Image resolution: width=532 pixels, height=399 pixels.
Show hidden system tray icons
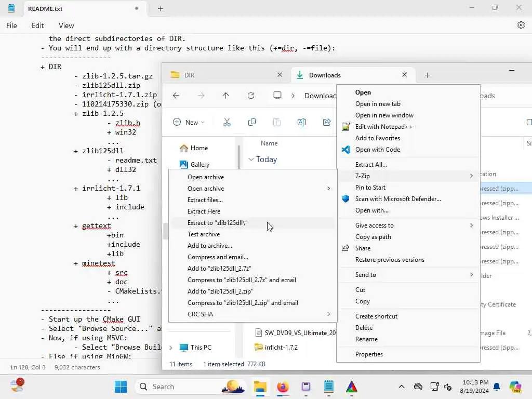402,387
